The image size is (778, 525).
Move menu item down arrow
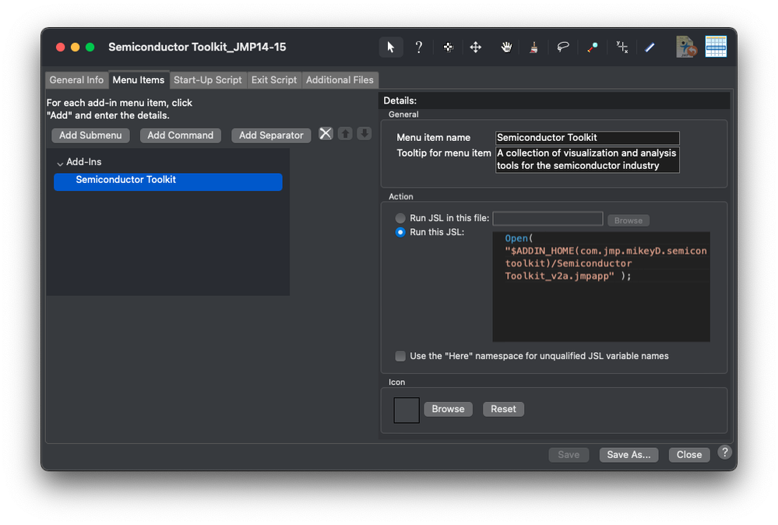364,133
